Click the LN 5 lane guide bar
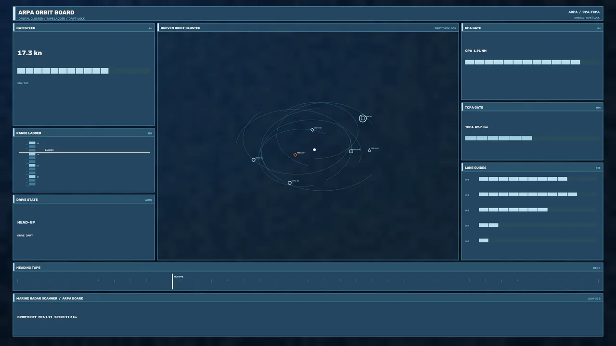The height and width of the screenshot is (346, 616). pos(538,240)
